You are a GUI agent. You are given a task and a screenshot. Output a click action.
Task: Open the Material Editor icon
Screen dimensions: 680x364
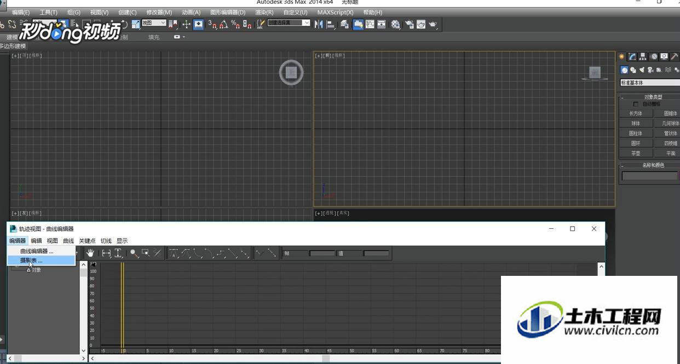click(396, 24)
